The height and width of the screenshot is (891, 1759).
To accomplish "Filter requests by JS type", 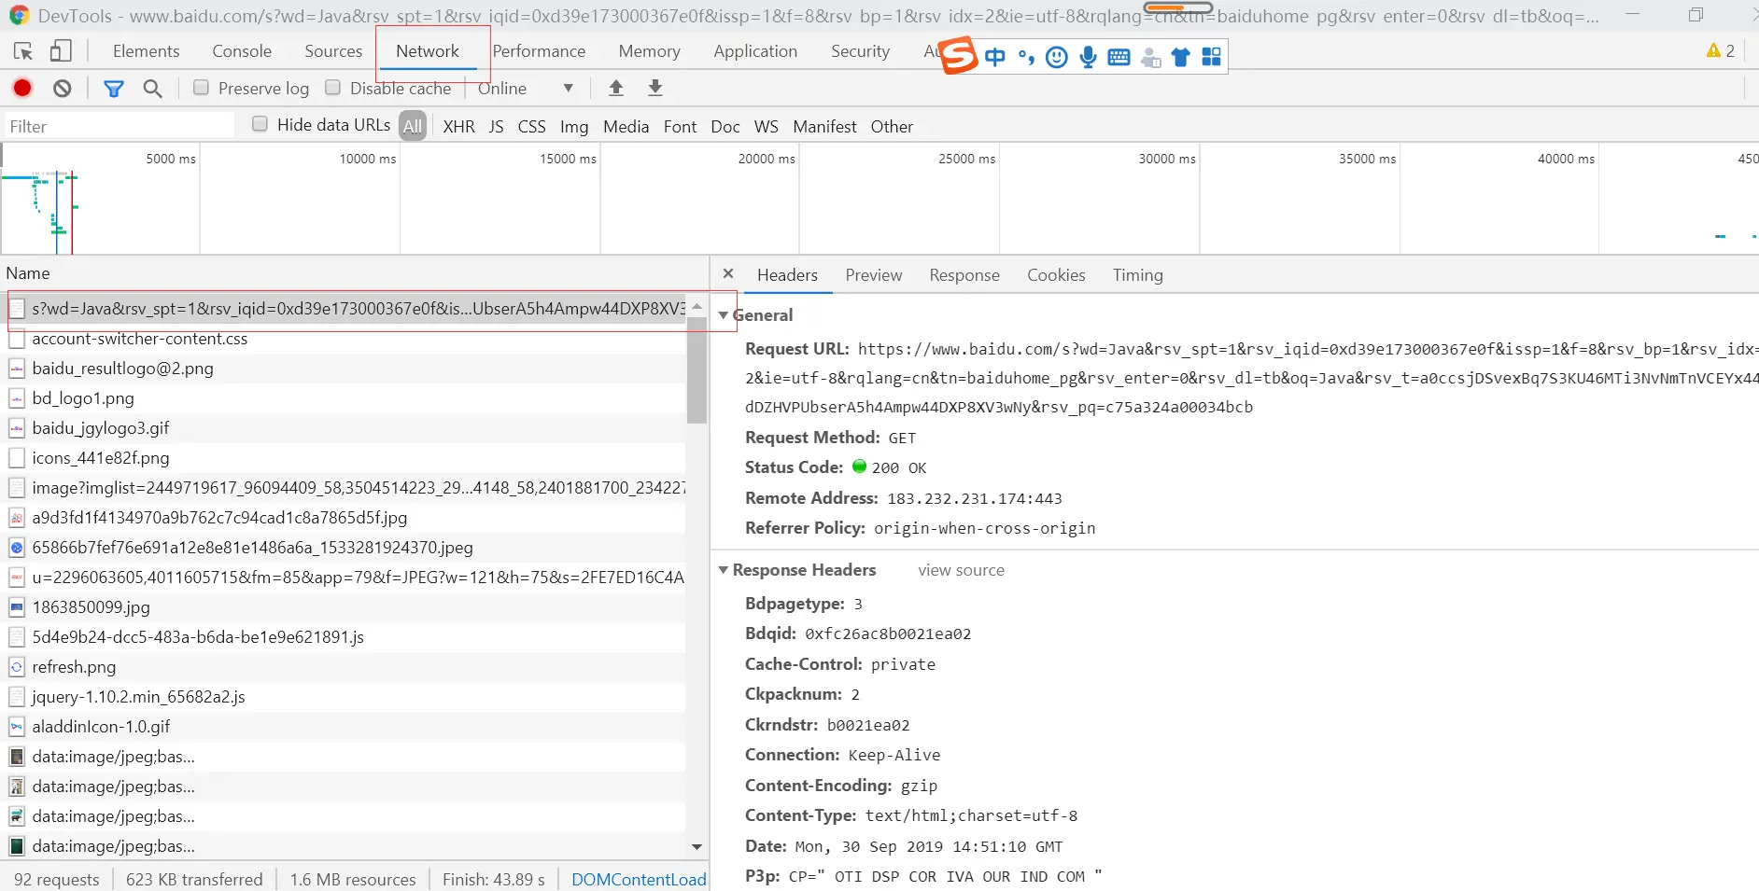I will tap(496, 126).
